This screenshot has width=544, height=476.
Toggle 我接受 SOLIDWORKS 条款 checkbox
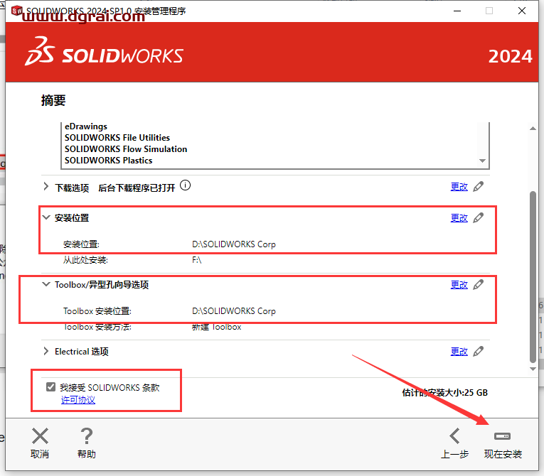point(50,387)
